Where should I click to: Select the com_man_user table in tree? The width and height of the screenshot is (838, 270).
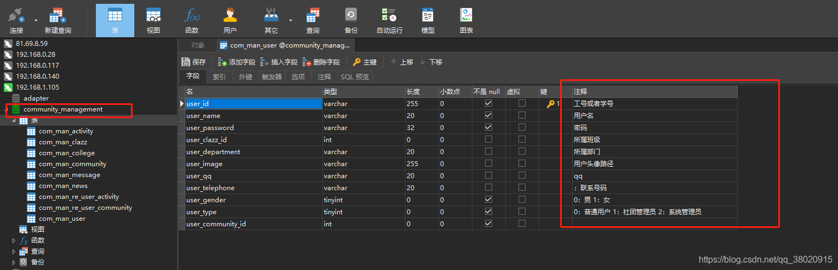[x=62, y=218]
